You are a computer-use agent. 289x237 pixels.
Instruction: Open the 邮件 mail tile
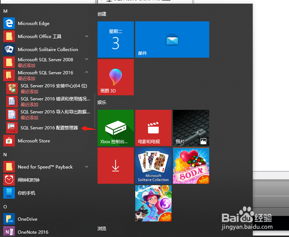[x=172, y=39]
